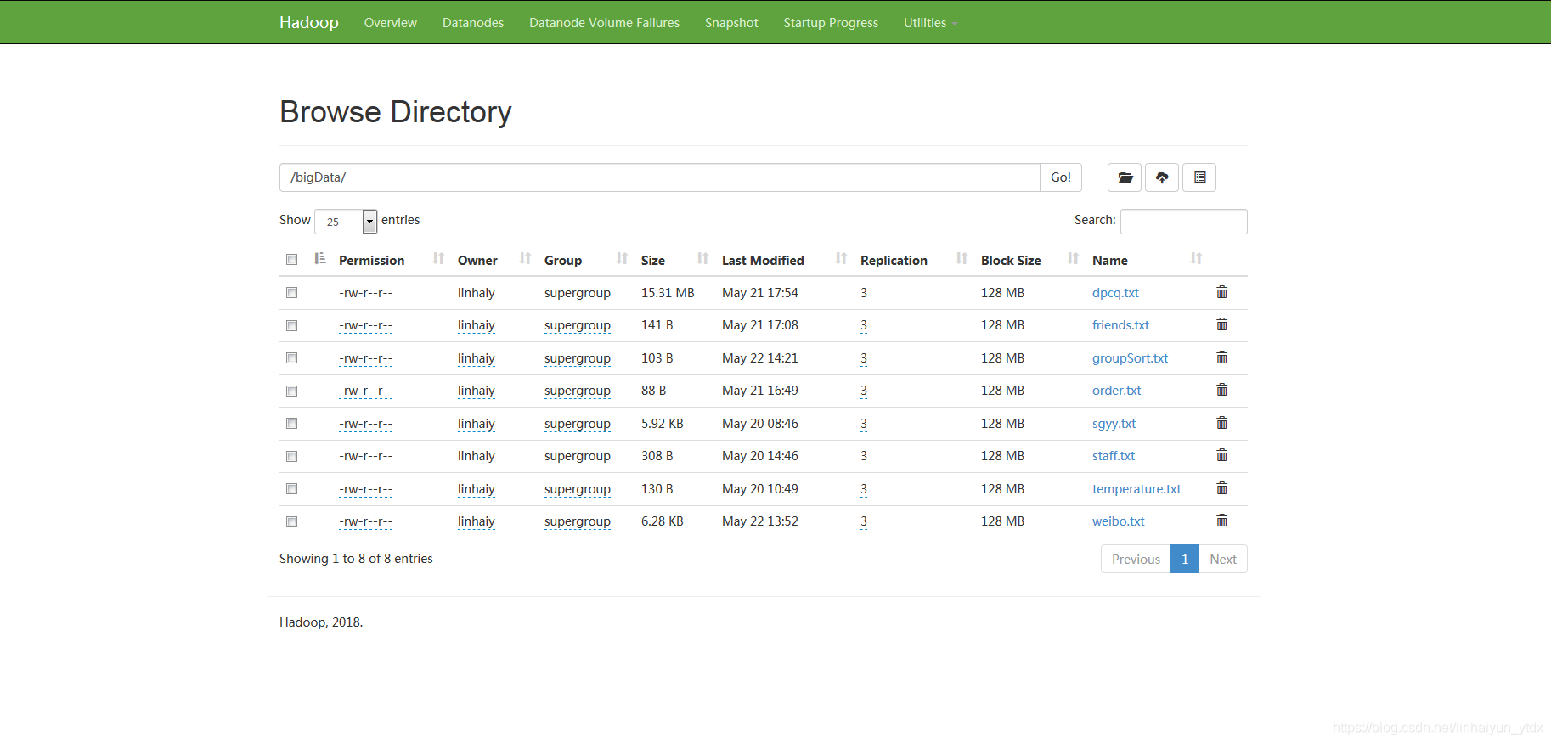Go to the Datanodes page
Viewport: 1551px width, 743px height.
473,23
